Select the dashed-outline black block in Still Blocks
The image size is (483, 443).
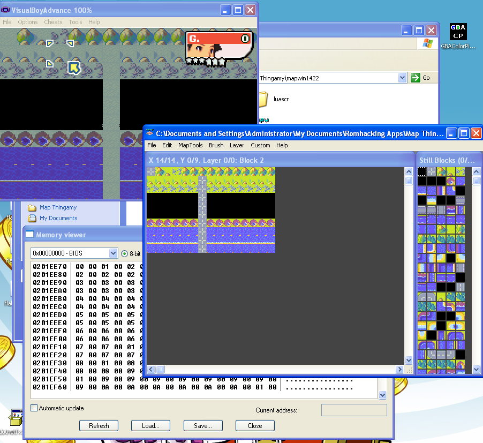(x=422, y=171)
